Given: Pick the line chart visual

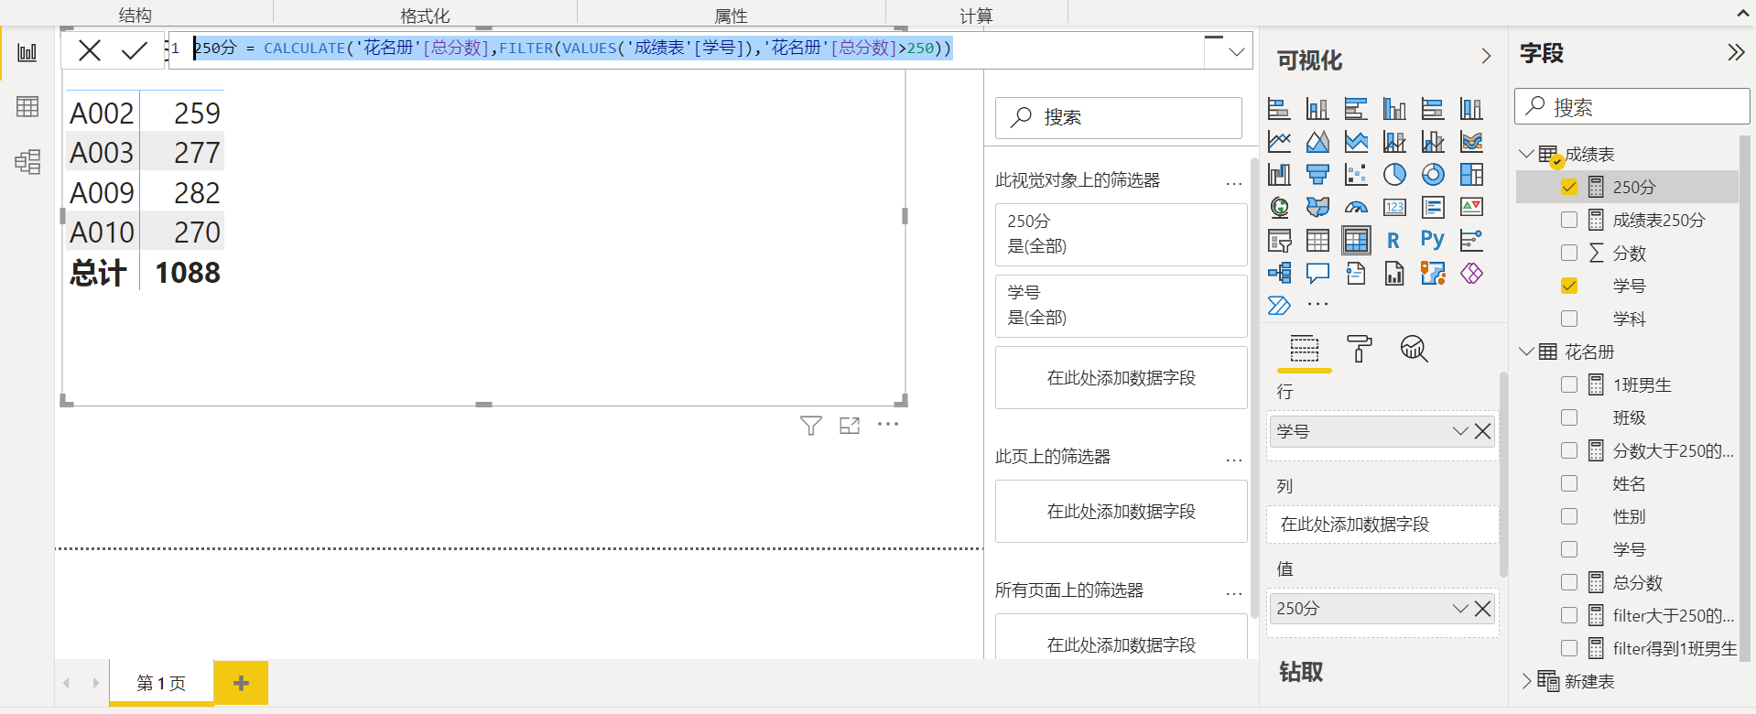Looking at the screenshot, I should point(1279,142).
